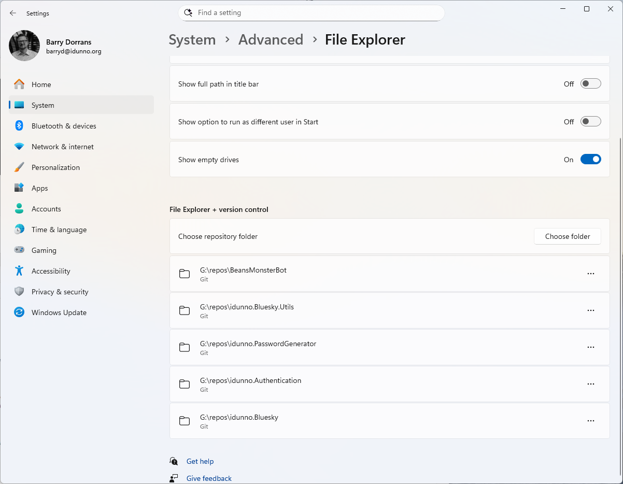Click the Get help headset icon
Screen dimensions: 623x484
pos(174,461)
